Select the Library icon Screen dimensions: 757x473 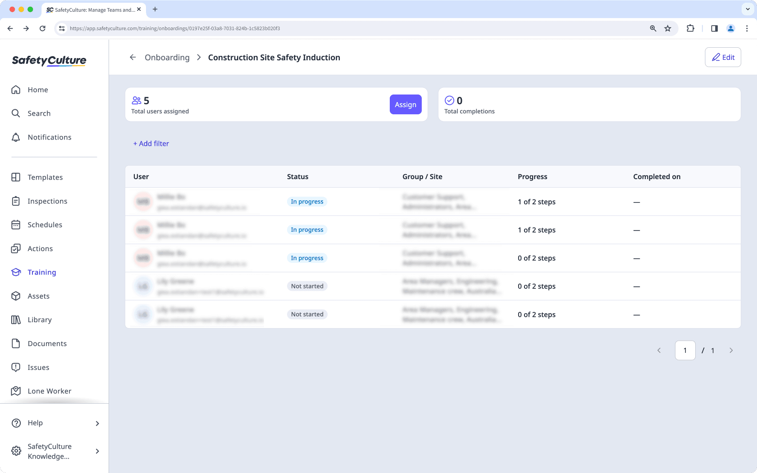pos(16,320)
